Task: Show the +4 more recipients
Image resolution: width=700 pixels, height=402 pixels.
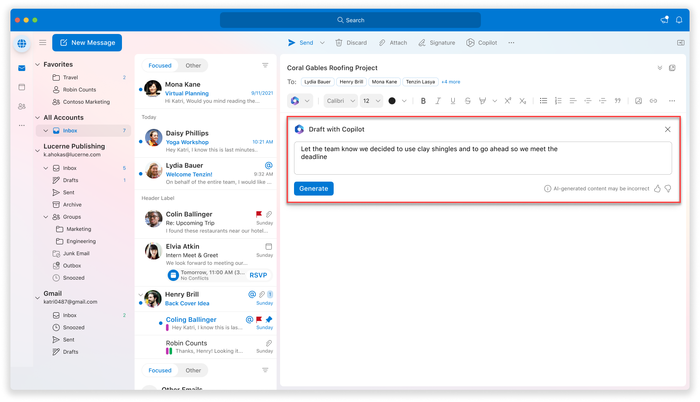Action: click(450, 82)
